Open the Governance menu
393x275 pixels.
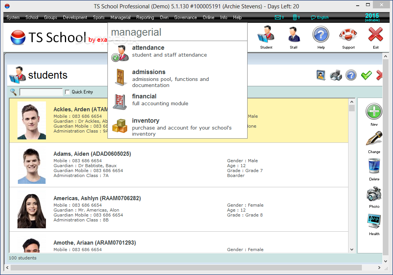coord(185,17)
